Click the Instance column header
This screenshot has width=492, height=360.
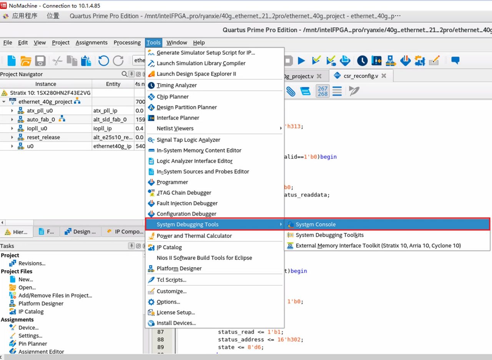pyautogui.click(x=46, y=84)
